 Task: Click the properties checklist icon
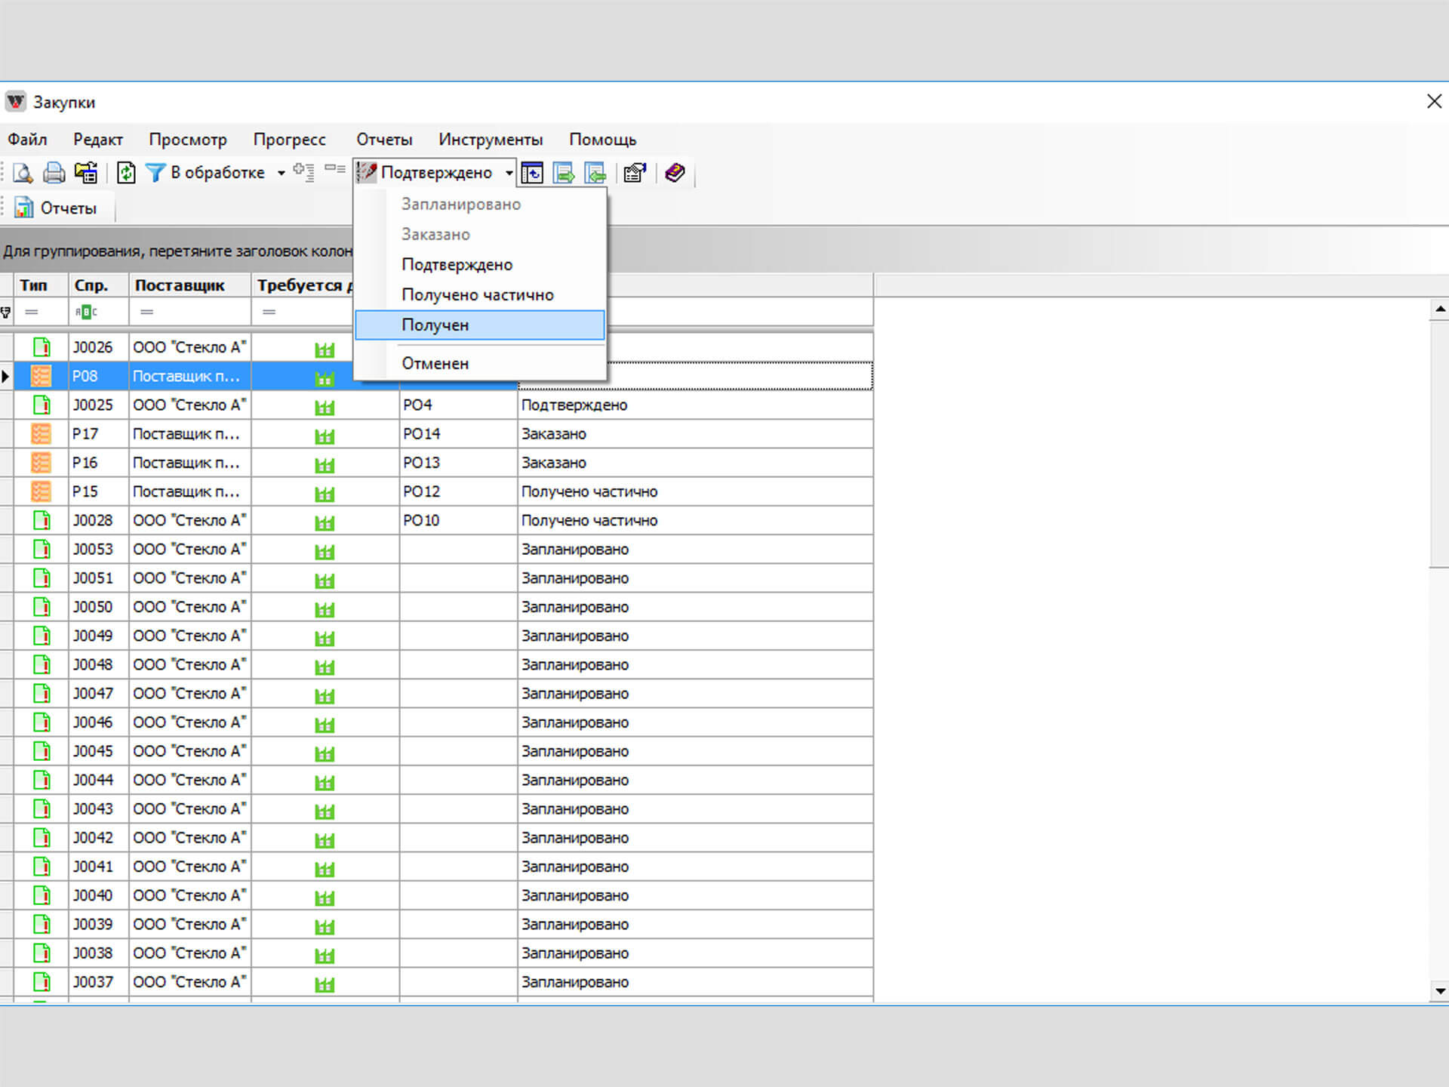point(635,173)
